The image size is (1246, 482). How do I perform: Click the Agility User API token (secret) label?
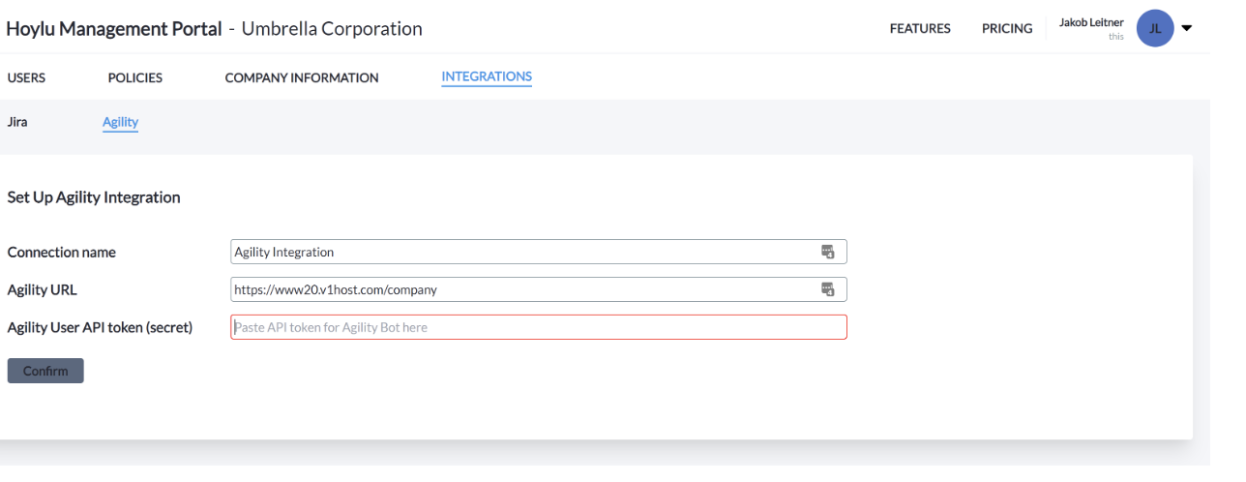pyautogui.click(x=100, y=327)
